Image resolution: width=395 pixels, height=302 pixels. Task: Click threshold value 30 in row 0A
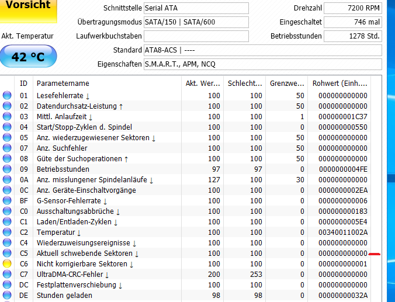click(300, 180)
